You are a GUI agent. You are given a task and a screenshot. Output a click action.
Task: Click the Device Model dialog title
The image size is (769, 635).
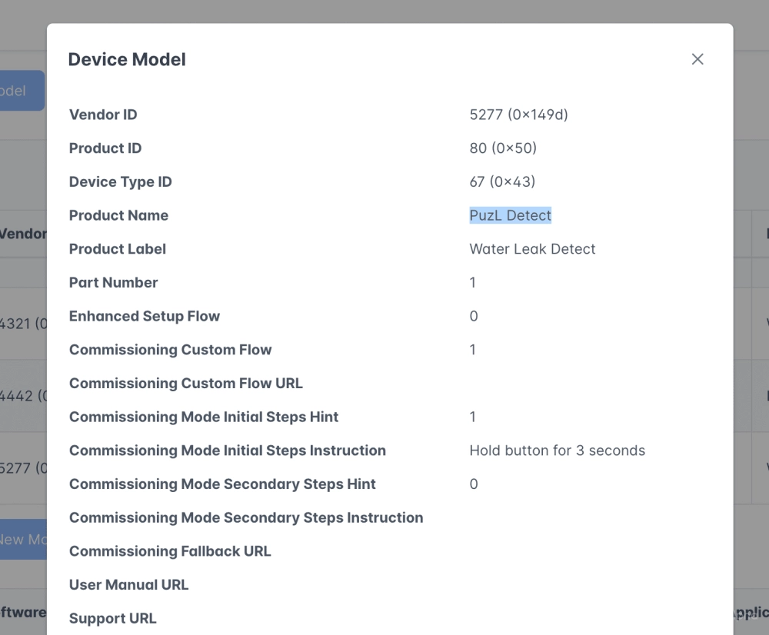127,59
